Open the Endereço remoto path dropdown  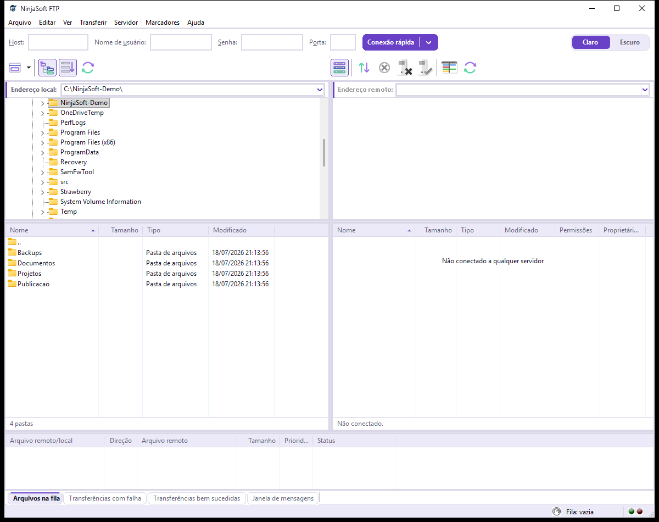[645, 89]
